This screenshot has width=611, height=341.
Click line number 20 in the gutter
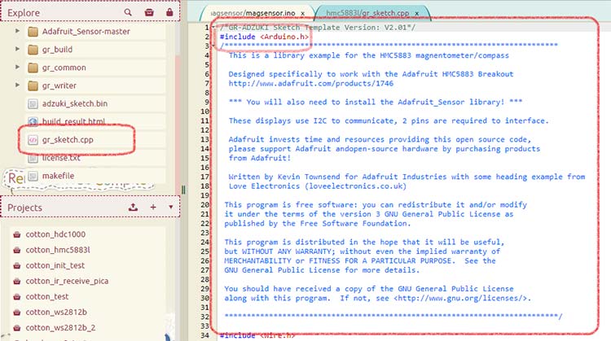point(205,204)
